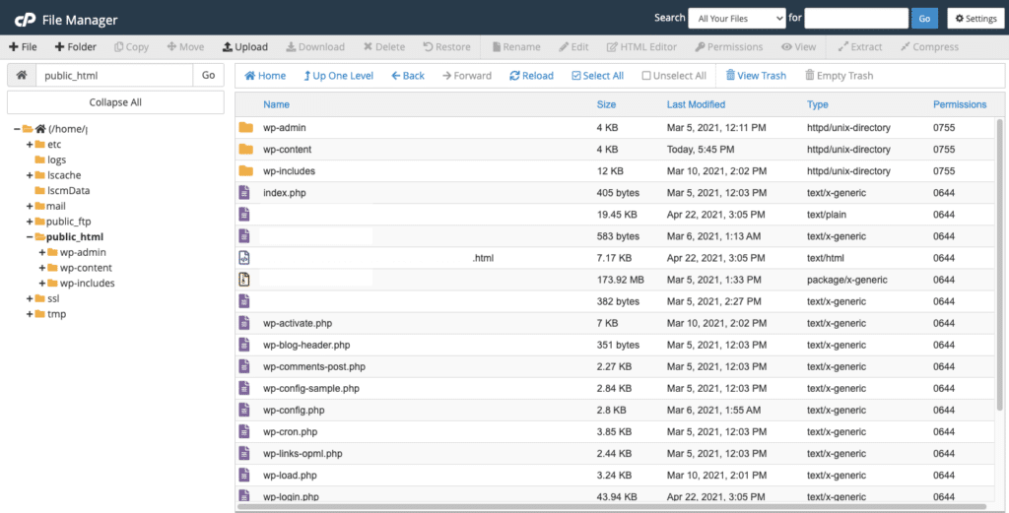The width and height of the screenshot is (1009, 513).
Task: Click the Move toolbar button
Action: pos(185,47)
